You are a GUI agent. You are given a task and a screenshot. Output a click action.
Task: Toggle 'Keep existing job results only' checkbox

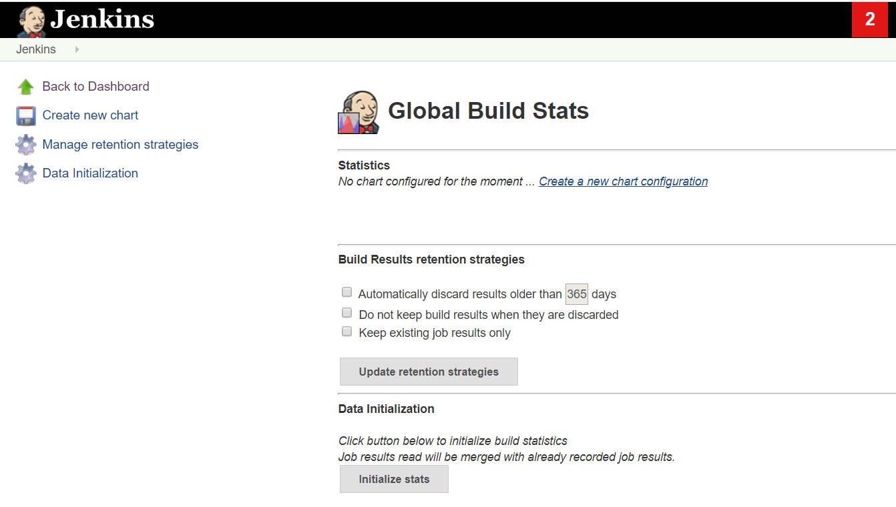click(347, 332)
